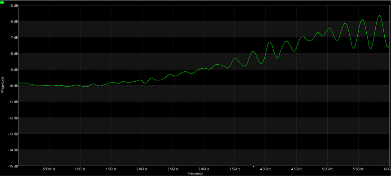Image resolution: width=391 pixels, height=176 pixels.
Task: Click the small white marker on frequency axis
Action: (253, 166)
